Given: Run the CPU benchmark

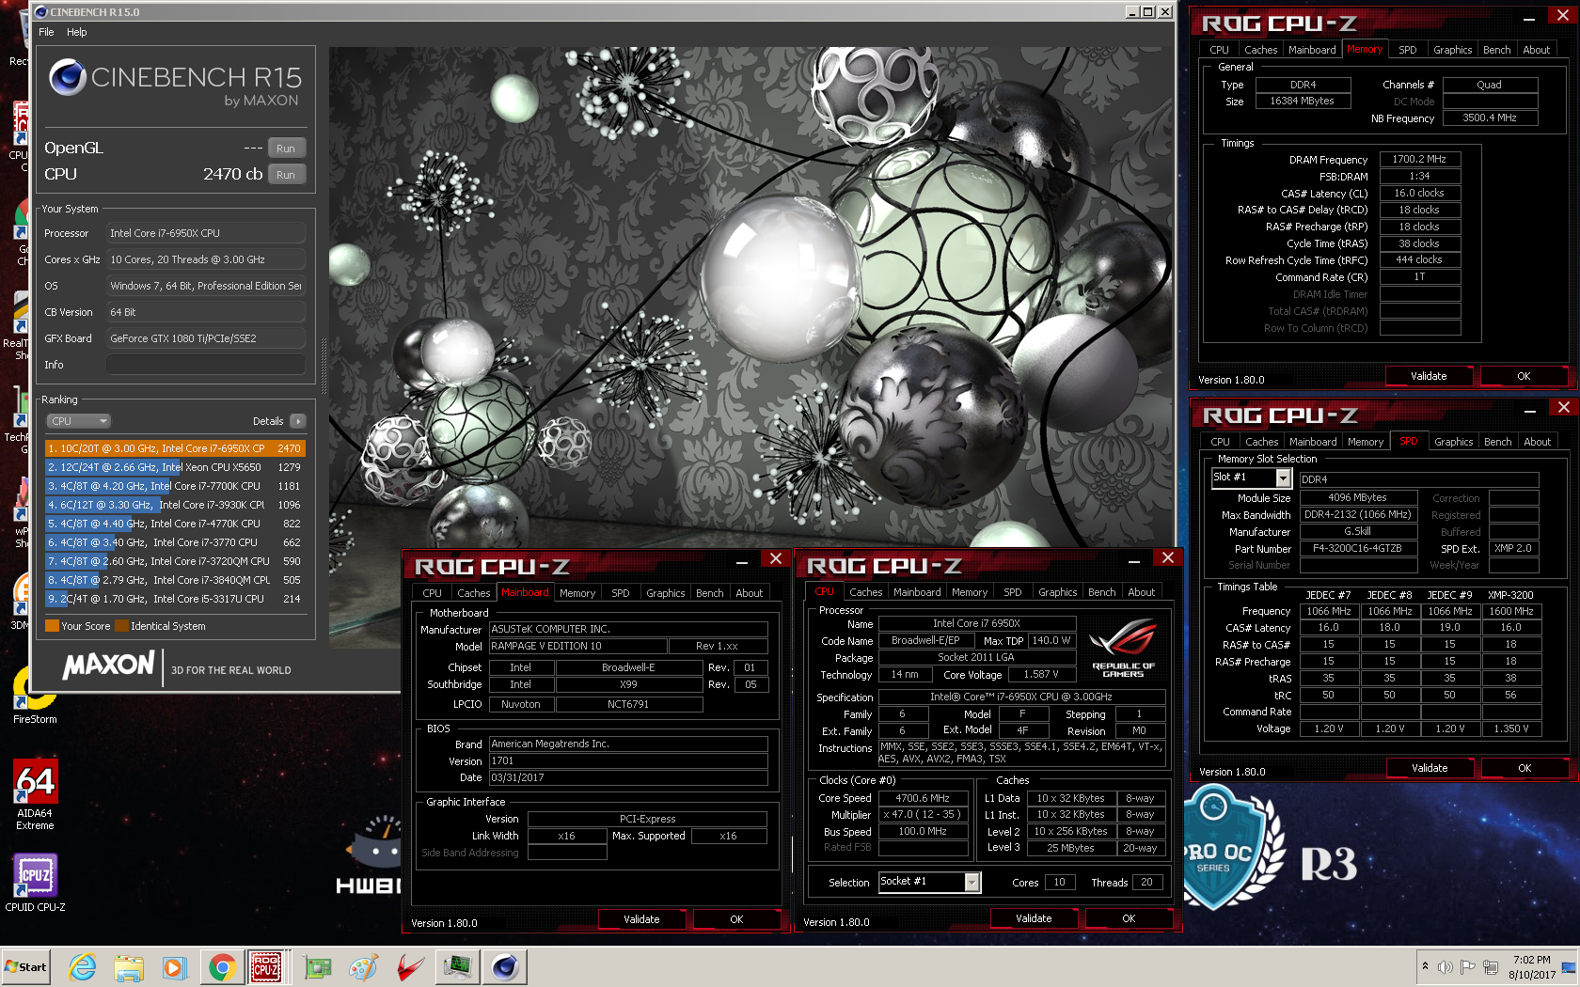Looking at the screenshot, I should tap(286, 175).
